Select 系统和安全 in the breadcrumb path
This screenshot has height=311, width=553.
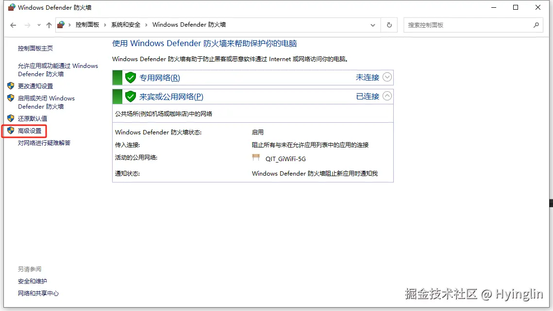[x=126, y=25]
